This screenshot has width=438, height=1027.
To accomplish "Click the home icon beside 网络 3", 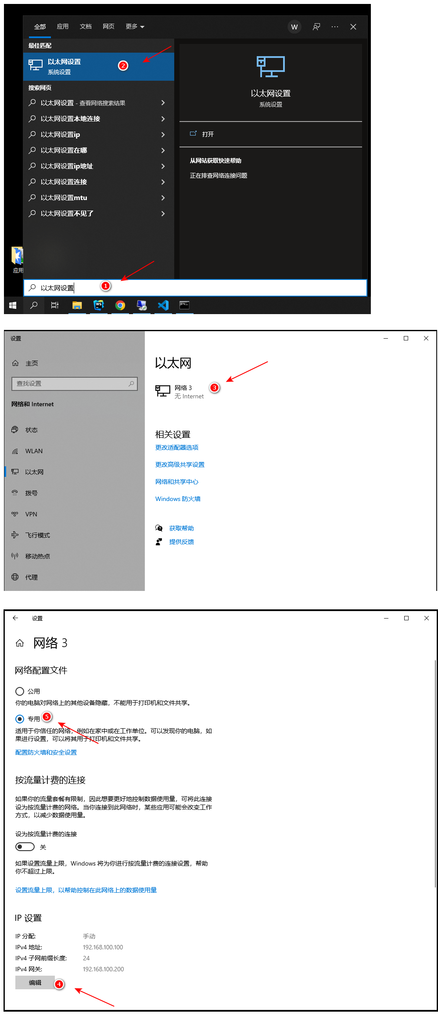I will pyautogui.click(x=20, y=643).
